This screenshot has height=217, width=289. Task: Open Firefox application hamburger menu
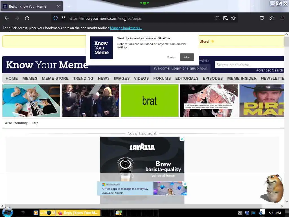pos(282,18)
